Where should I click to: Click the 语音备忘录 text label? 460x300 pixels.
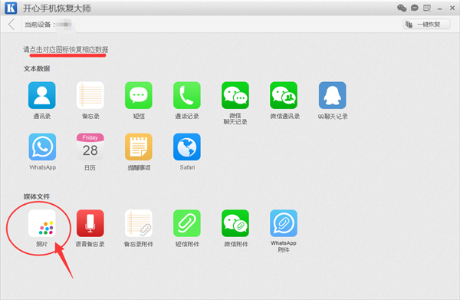[90, 244]
